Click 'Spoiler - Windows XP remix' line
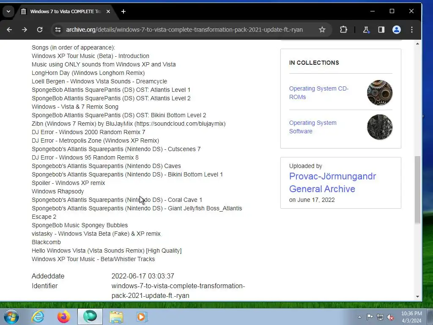The height and width of the screenshot is (325, 433). point(68,183)
